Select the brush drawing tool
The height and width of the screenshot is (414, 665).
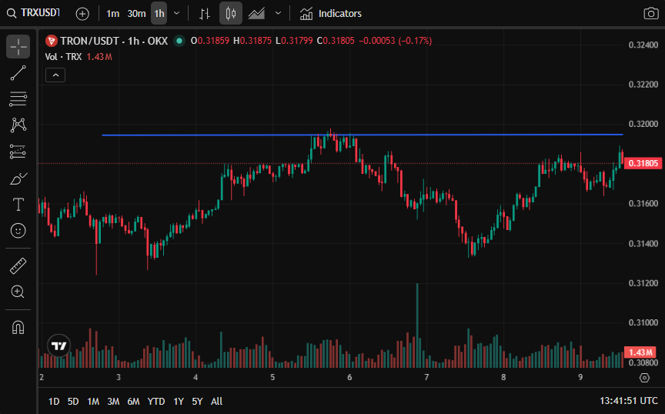(x=18, y=179)
